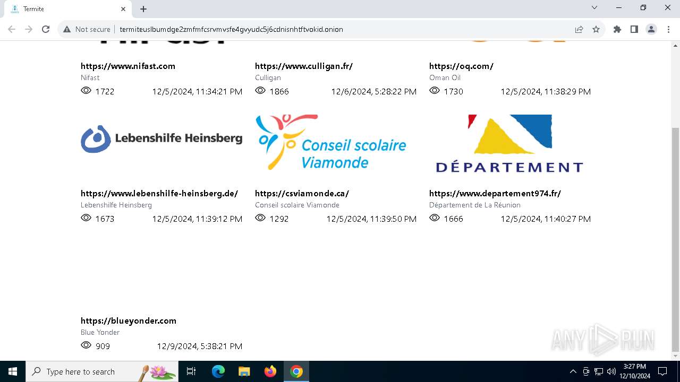Image resolution: width=680 pixels, height=382 pixels.
Task: Open the https://www.culligan.fr/ link
Action: click(304, 66)
